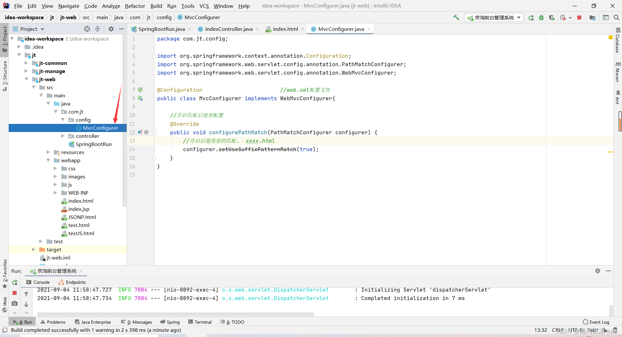Expand the target folder
This screenshot has width=622, height=337.
[x=33, y=249]
